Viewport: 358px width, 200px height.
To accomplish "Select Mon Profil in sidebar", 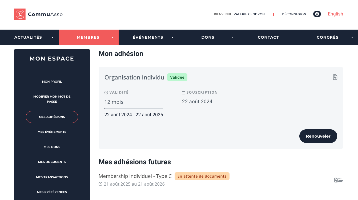I will point(52,82).
